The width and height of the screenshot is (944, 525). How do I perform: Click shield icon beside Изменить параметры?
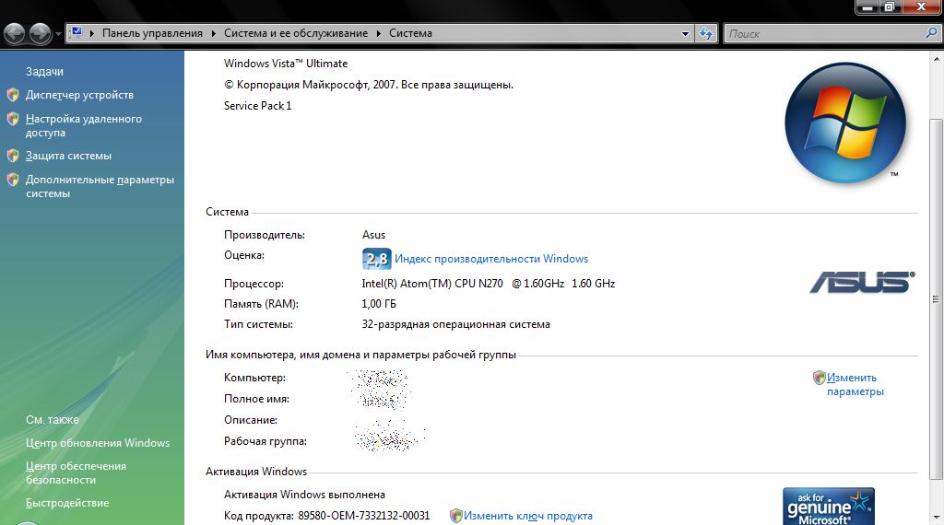pyautogui.click(x=819, y=377)
